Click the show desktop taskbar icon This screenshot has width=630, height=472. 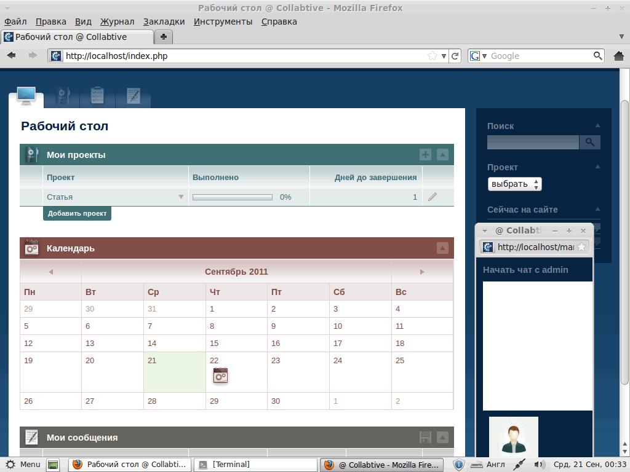53,465
